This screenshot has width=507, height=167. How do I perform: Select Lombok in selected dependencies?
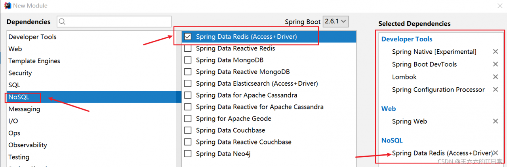404,77
